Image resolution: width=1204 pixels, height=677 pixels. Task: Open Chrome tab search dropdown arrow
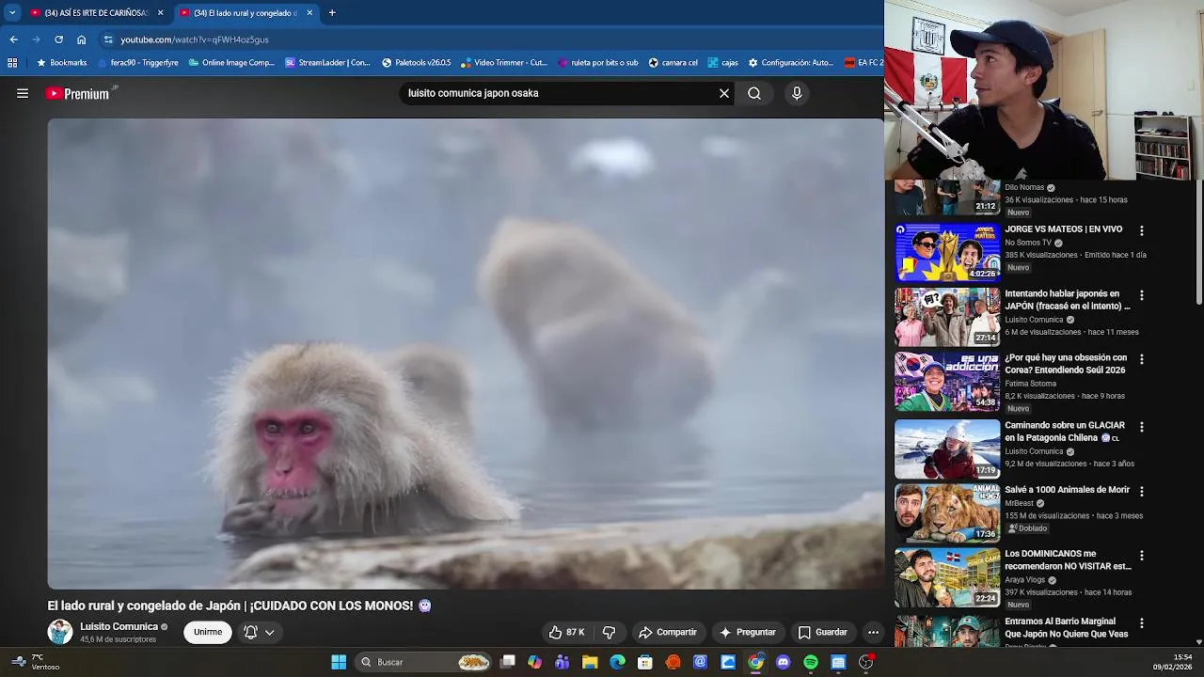click(12, 13)
